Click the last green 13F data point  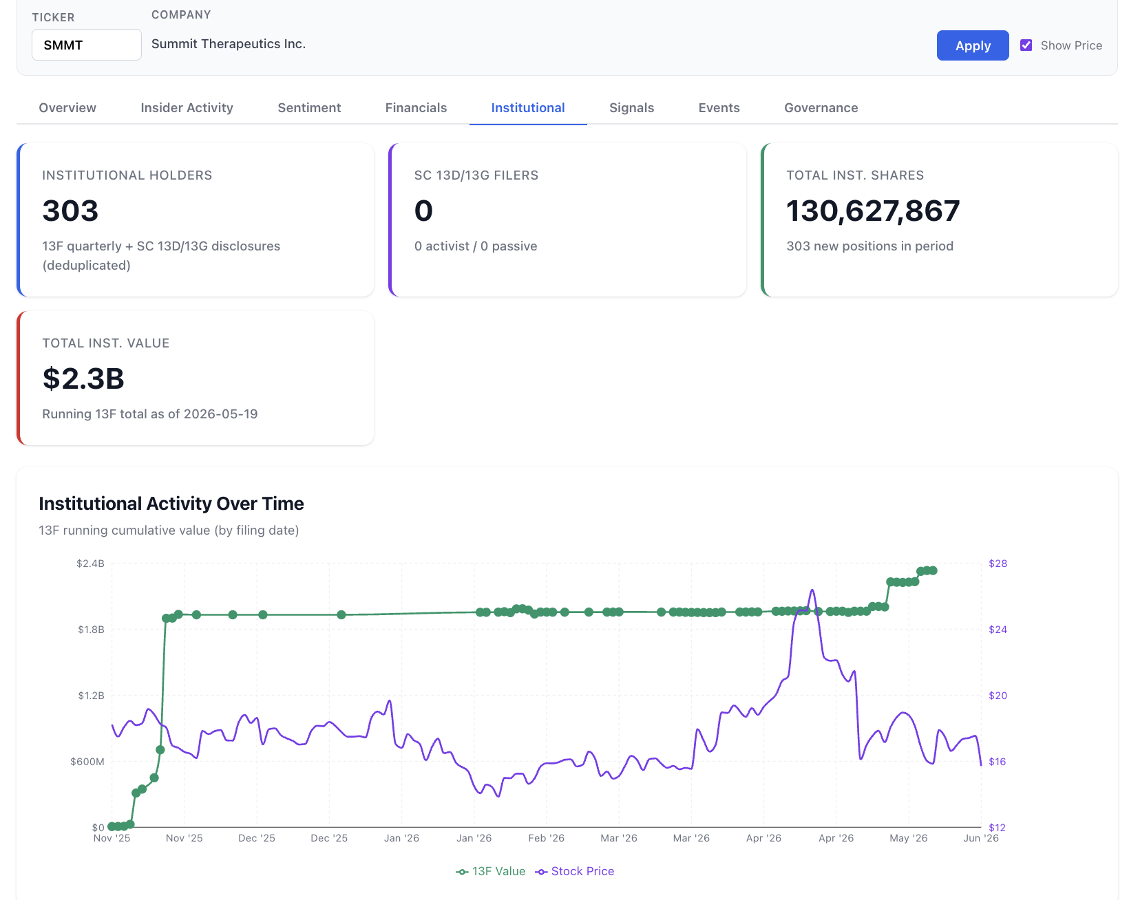933,570
